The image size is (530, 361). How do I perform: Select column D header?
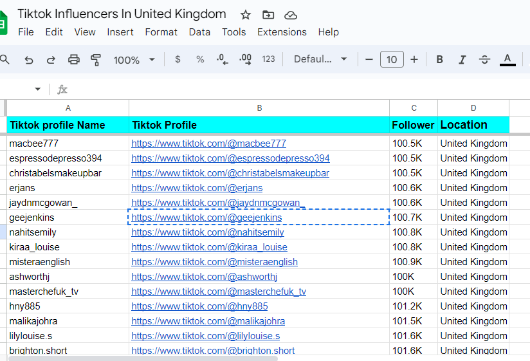pyautogui.click(x=473, y=108)
